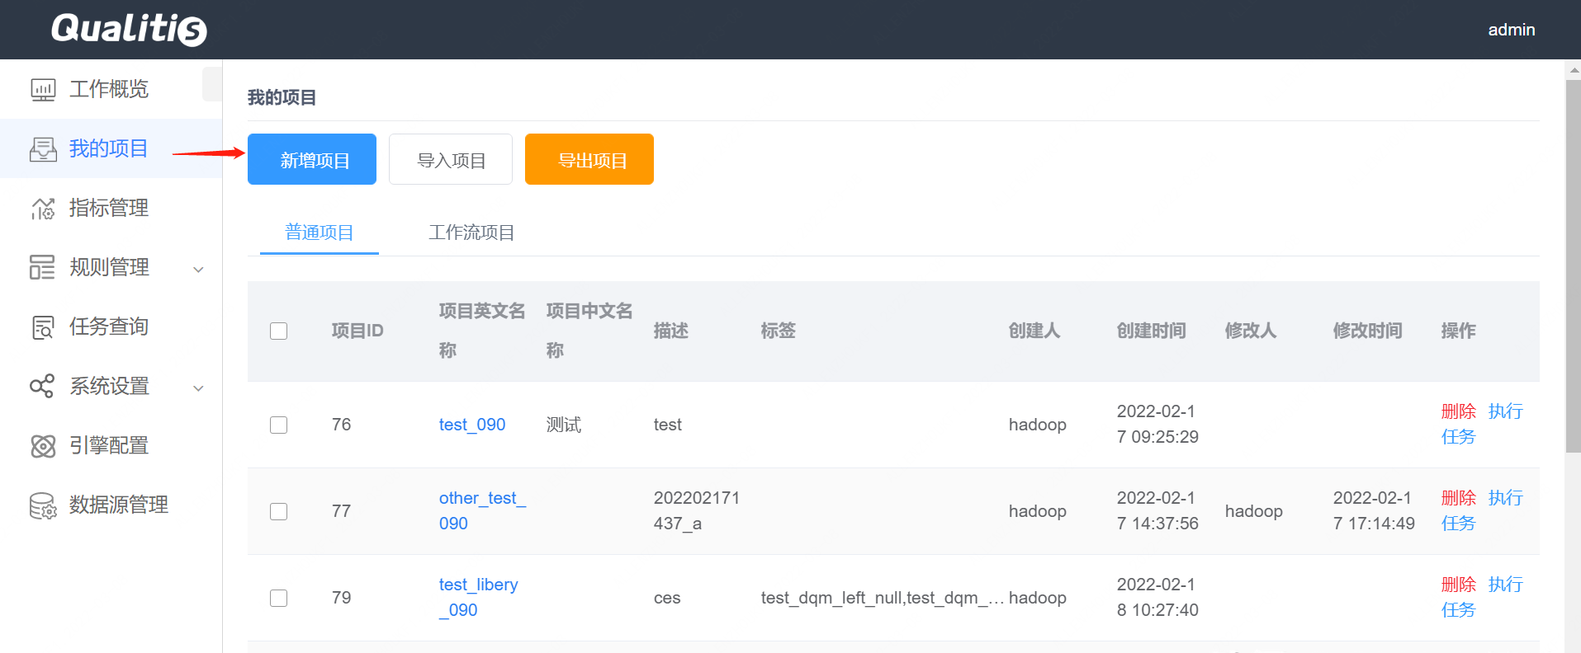
Task: Click the hadoop modifier cell in row 77
Action: (x=1254, y=511)
